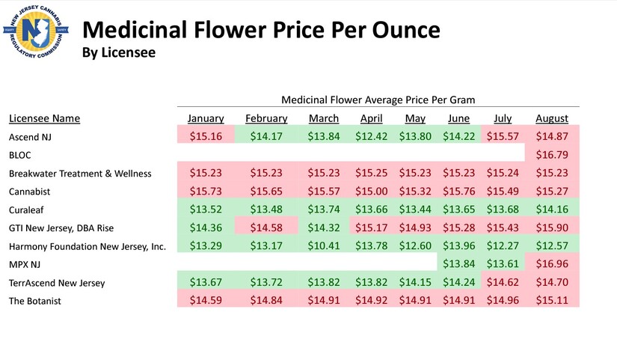This screenshot has height=348, width=617.
Task: Click the red $16.79 BLOC August cell
Action: (x=552, y=155)
